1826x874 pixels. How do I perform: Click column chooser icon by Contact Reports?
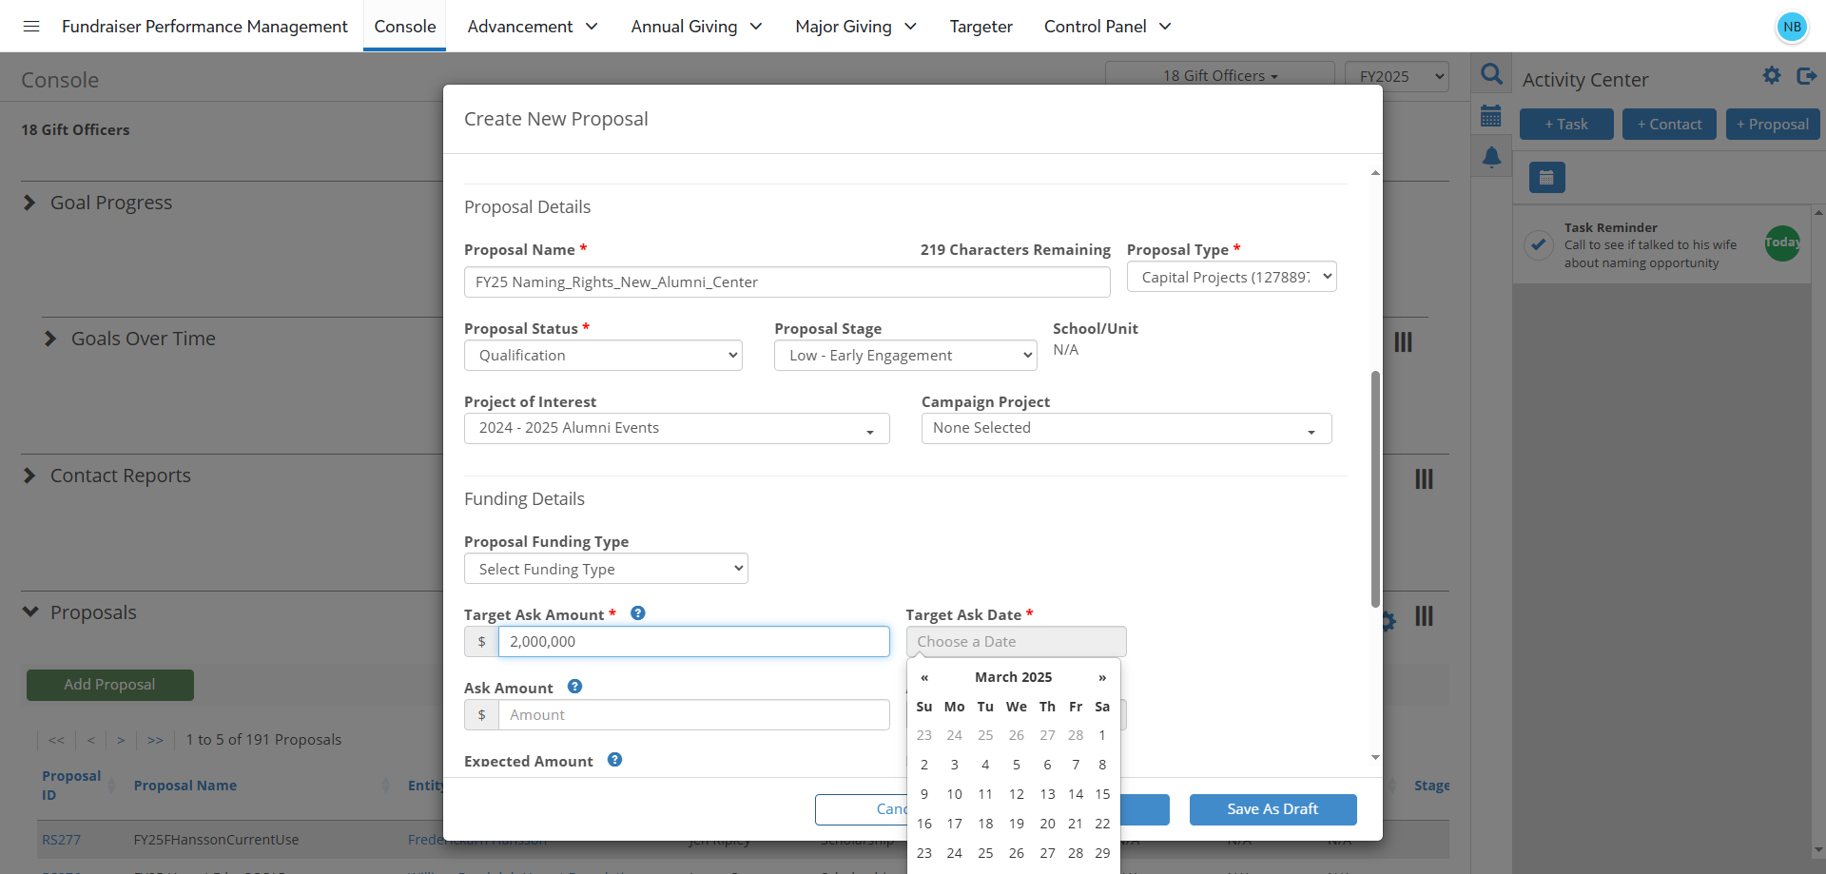1424,478
